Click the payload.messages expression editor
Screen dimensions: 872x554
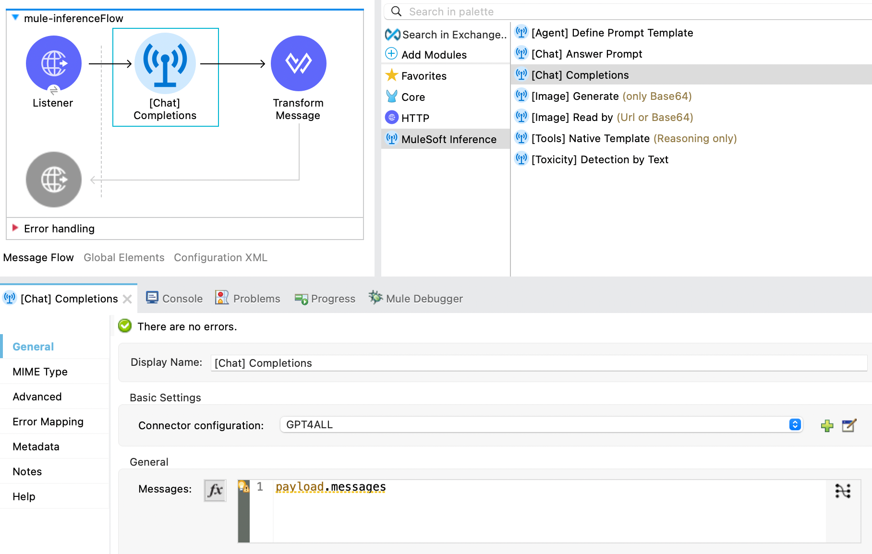[549, 511]
